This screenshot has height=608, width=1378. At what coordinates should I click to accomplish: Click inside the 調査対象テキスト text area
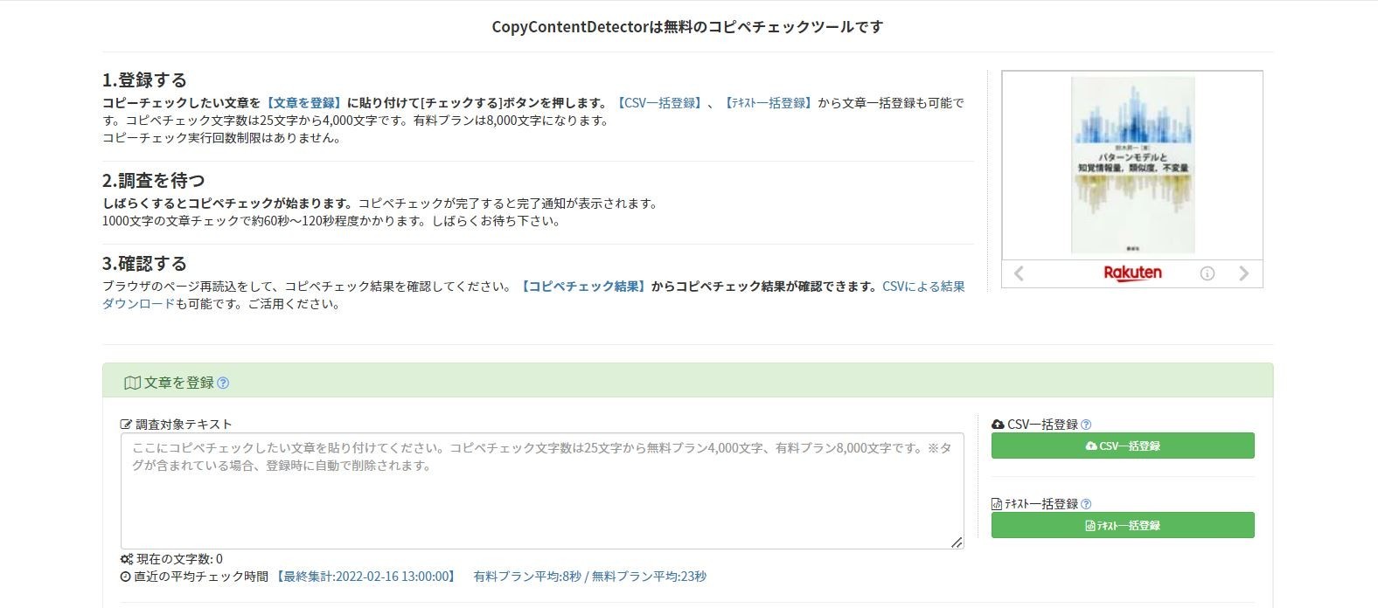tap(542, 491)
